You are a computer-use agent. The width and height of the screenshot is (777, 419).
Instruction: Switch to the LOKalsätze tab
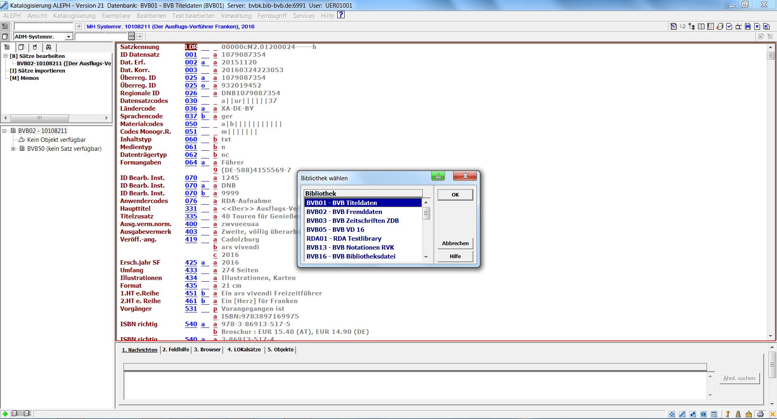tap(244, 349)
